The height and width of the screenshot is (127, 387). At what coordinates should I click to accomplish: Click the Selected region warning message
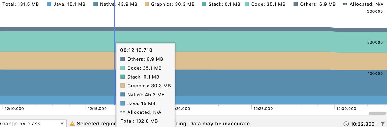164,124
